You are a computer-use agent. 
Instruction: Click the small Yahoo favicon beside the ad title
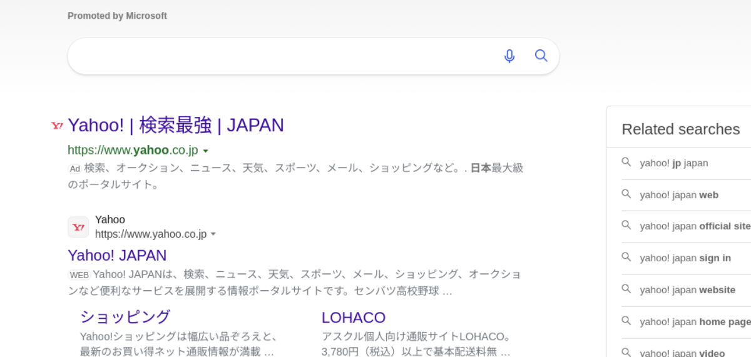[x=57, y=126]
